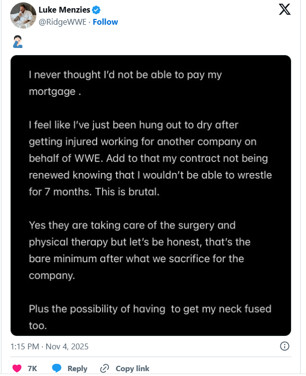Click the neck fused sentence in image
306x376 pixels.
click(x=150, y=317)
